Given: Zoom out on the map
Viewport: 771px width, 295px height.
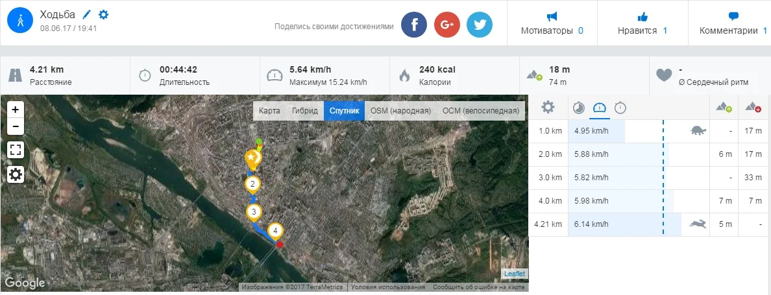Looking at the screenshot, I should click(x=16, y=126).
